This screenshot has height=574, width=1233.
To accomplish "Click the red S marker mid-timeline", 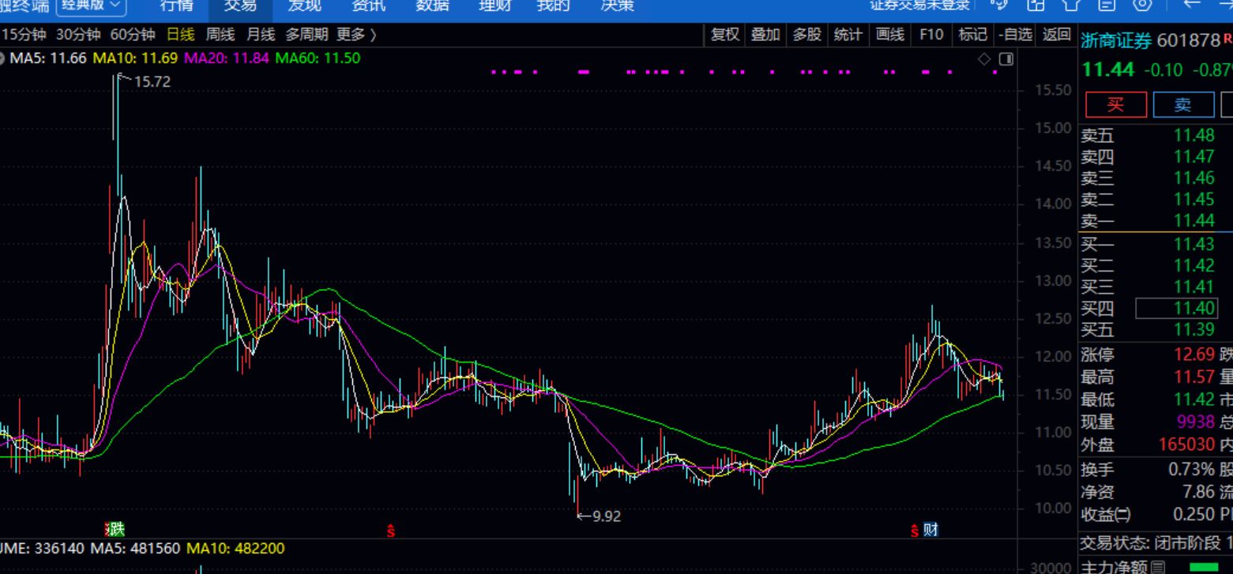I will click(390, 529).
